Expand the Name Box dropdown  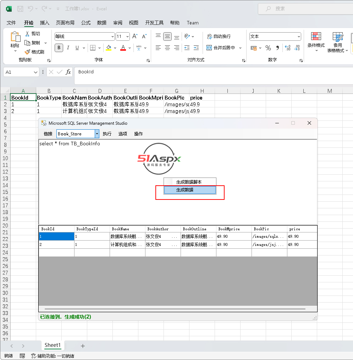(x=35, y=72)
